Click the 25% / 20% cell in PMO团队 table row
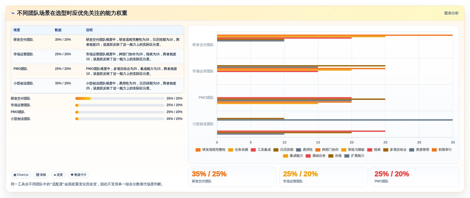Image resolution: width=470 pixels, height=198 pixels. (63, 69)
